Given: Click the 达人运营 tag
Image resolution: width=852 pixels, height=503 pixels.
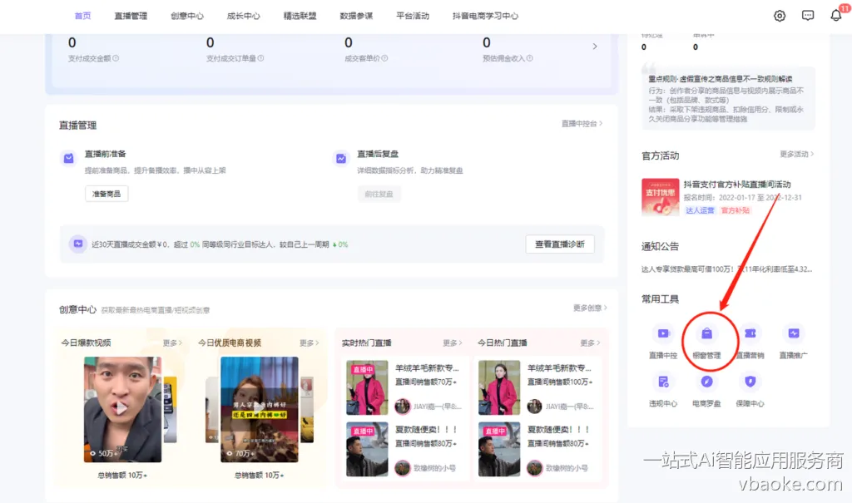Looking at the screenshot, I should tap(700, 210).
